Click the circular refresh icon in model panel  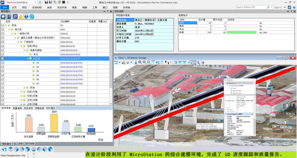(x=32, y=17)
